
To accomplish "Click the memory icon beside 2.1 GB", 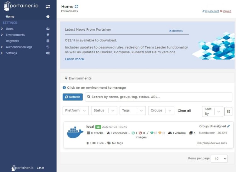I will 94,143.
